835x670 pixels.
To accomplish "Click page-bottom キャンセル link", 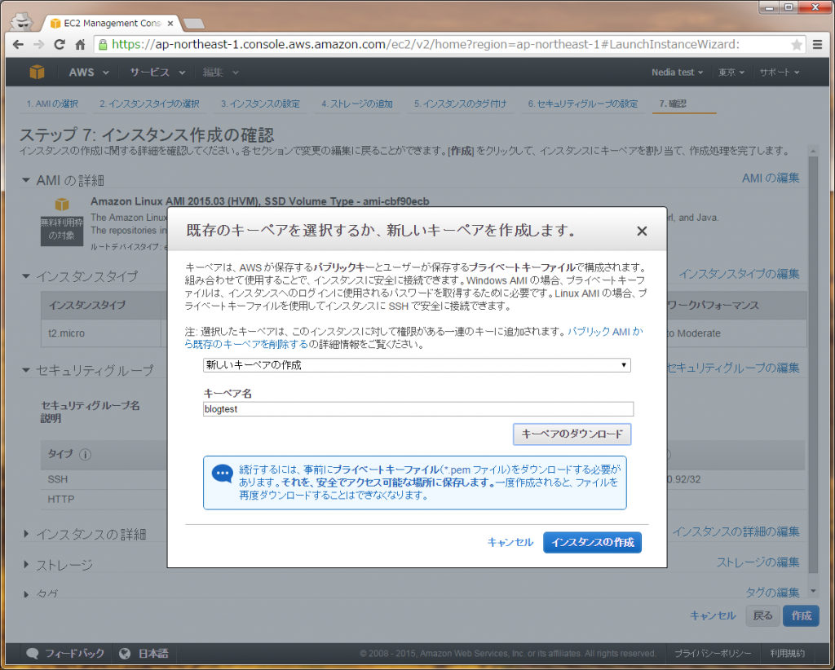I will pos(713,615).
